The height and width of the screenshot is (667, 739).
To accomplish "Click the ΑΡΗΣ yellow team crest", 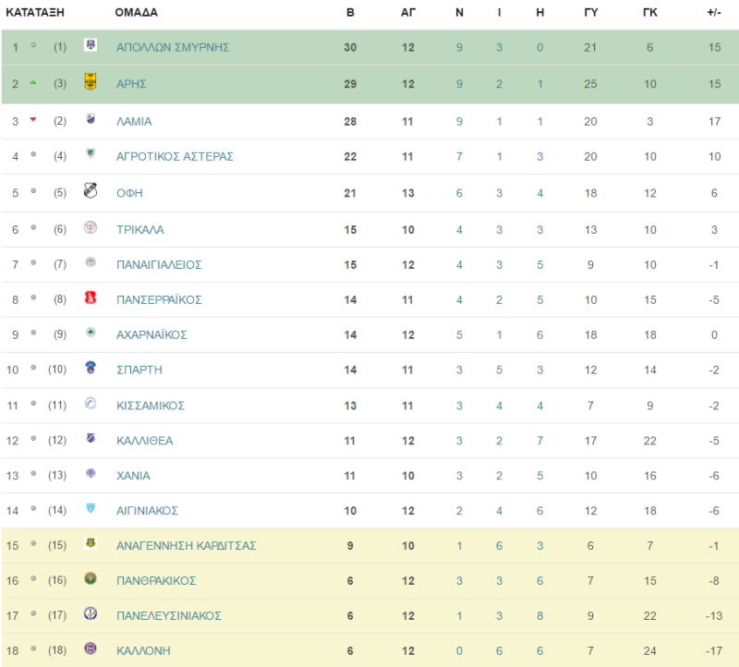I will pyautogui.click(x=90, y=82).
